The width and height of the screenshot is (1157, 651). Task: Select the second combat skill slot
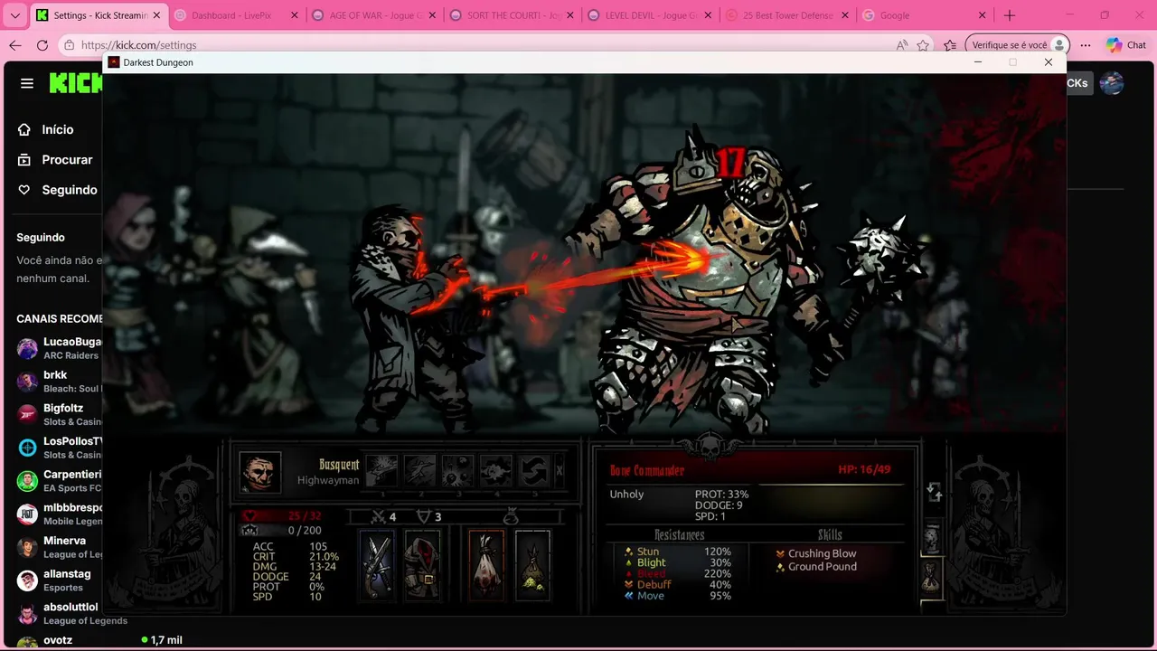pyautogui.click(x=420, y=470)
